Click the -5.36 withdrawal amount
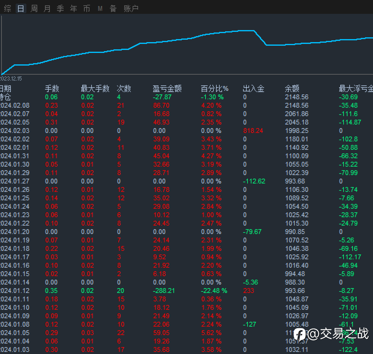The height and width of the screenshot is (354, 373). 251,282
